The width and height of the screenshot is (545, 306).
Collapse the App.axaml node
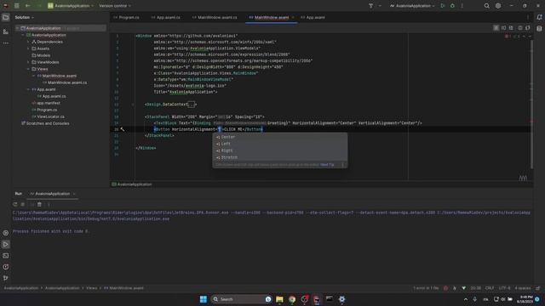pyautogui.click(x=28, y=89)
